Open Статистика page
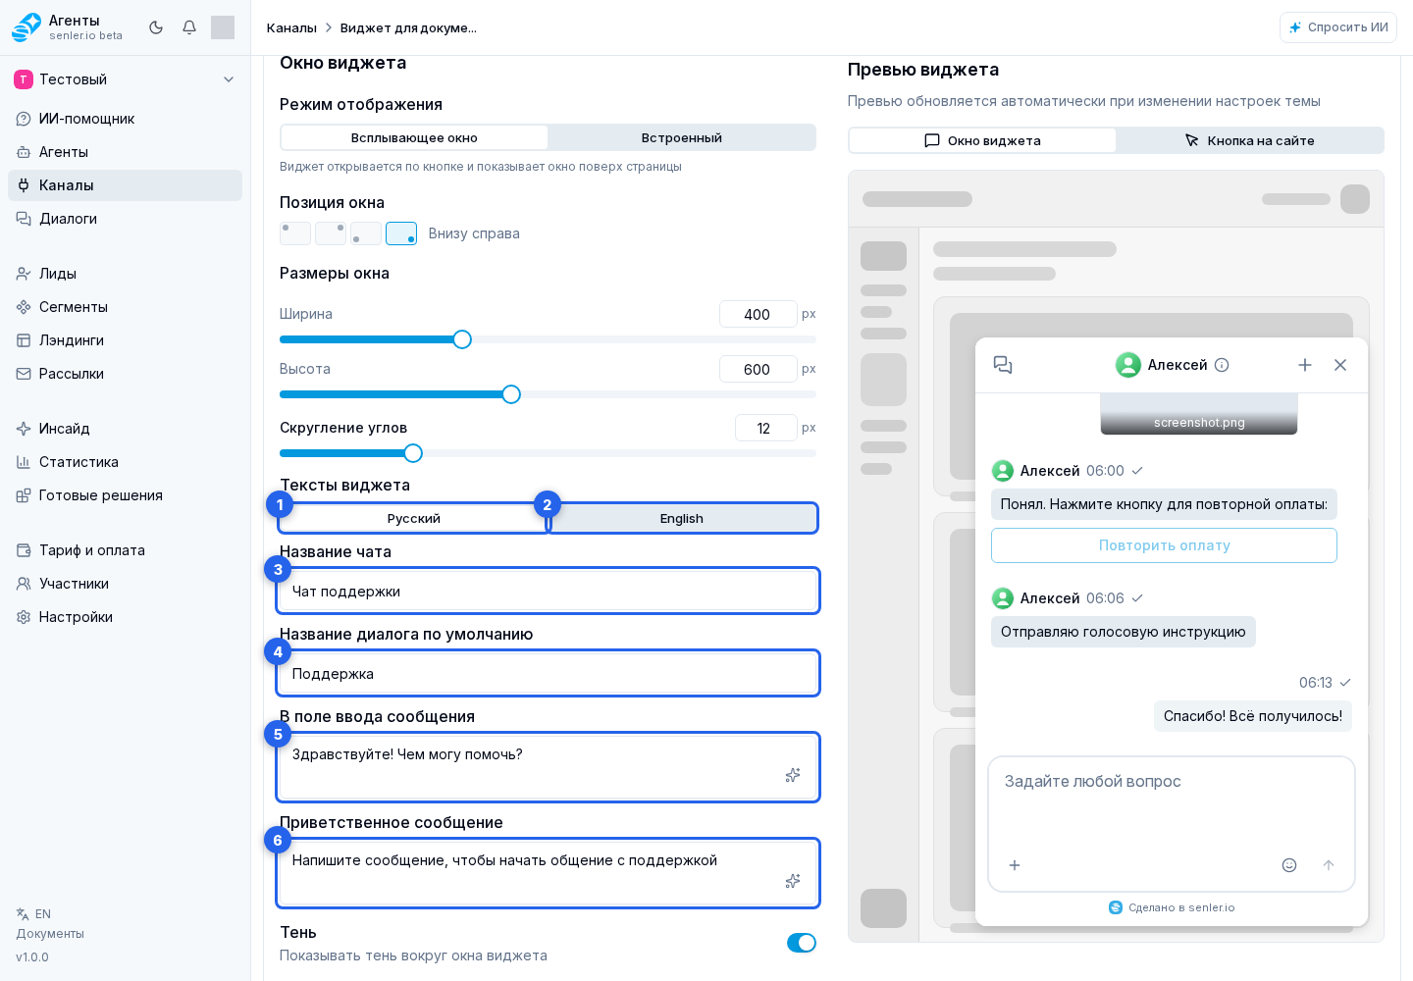1413x981 pixels. click(x=125, y=462)
